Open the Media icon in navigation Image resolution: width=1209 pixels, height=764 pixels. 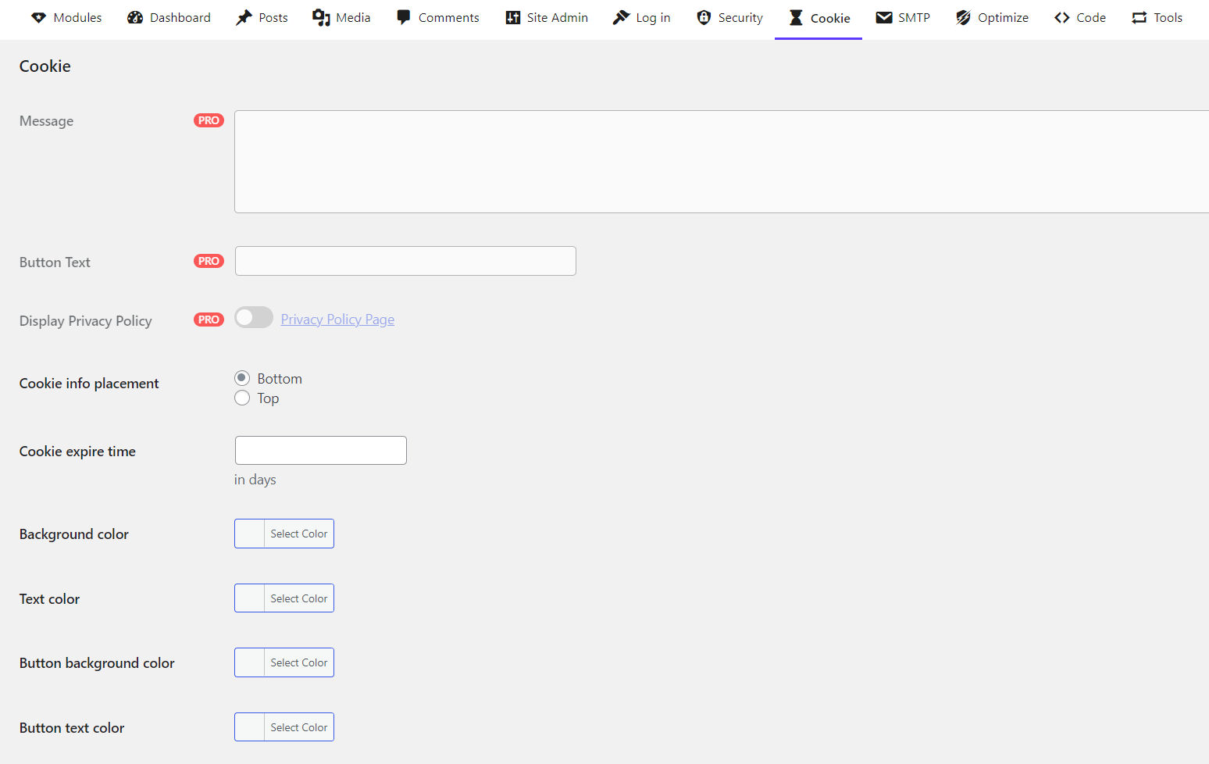pos(321,18)
